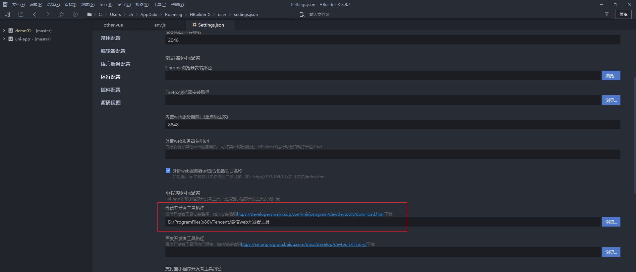
Task: Click the demo01 project icon
Action: point(11,31)
